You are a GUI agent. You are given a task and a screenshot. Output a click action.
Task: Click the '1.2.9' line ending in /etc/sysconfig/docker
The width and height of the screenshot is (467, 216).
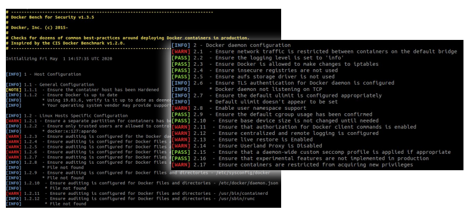click(x=138, y=173)
